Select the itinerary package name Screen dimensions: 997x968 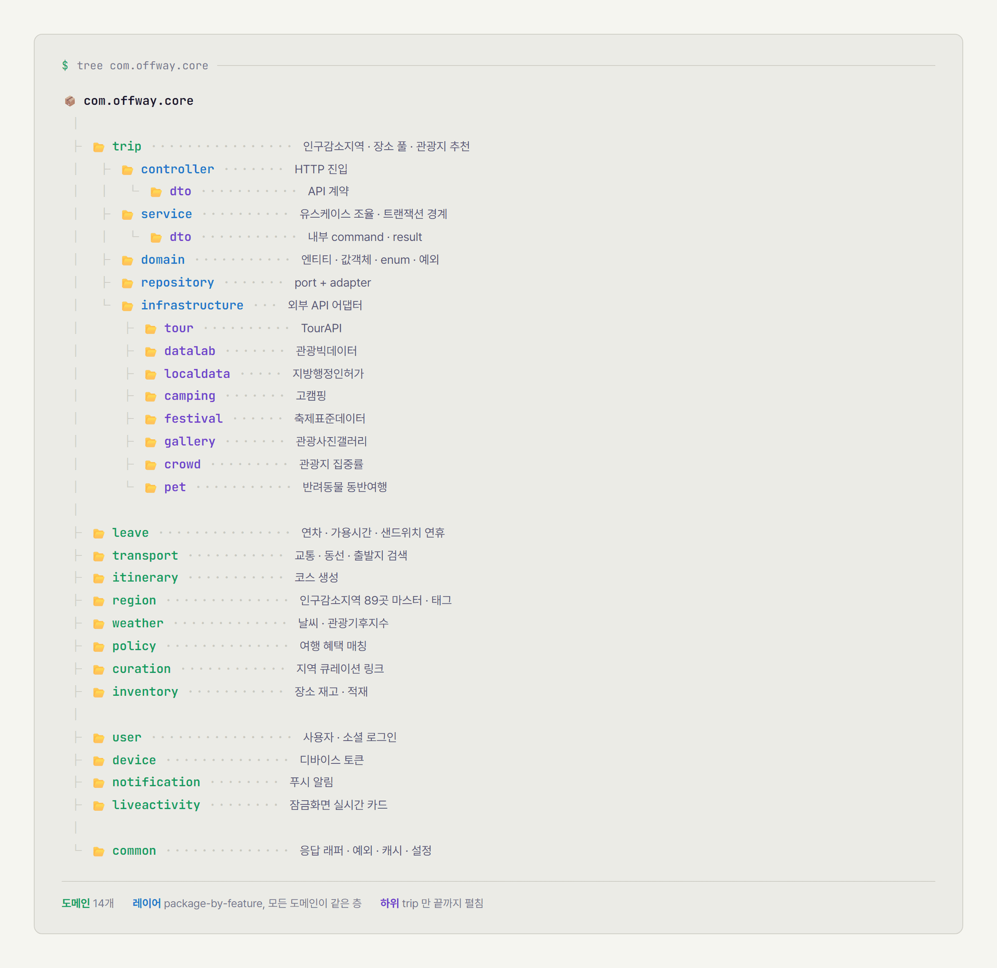(x=145, y=578)
